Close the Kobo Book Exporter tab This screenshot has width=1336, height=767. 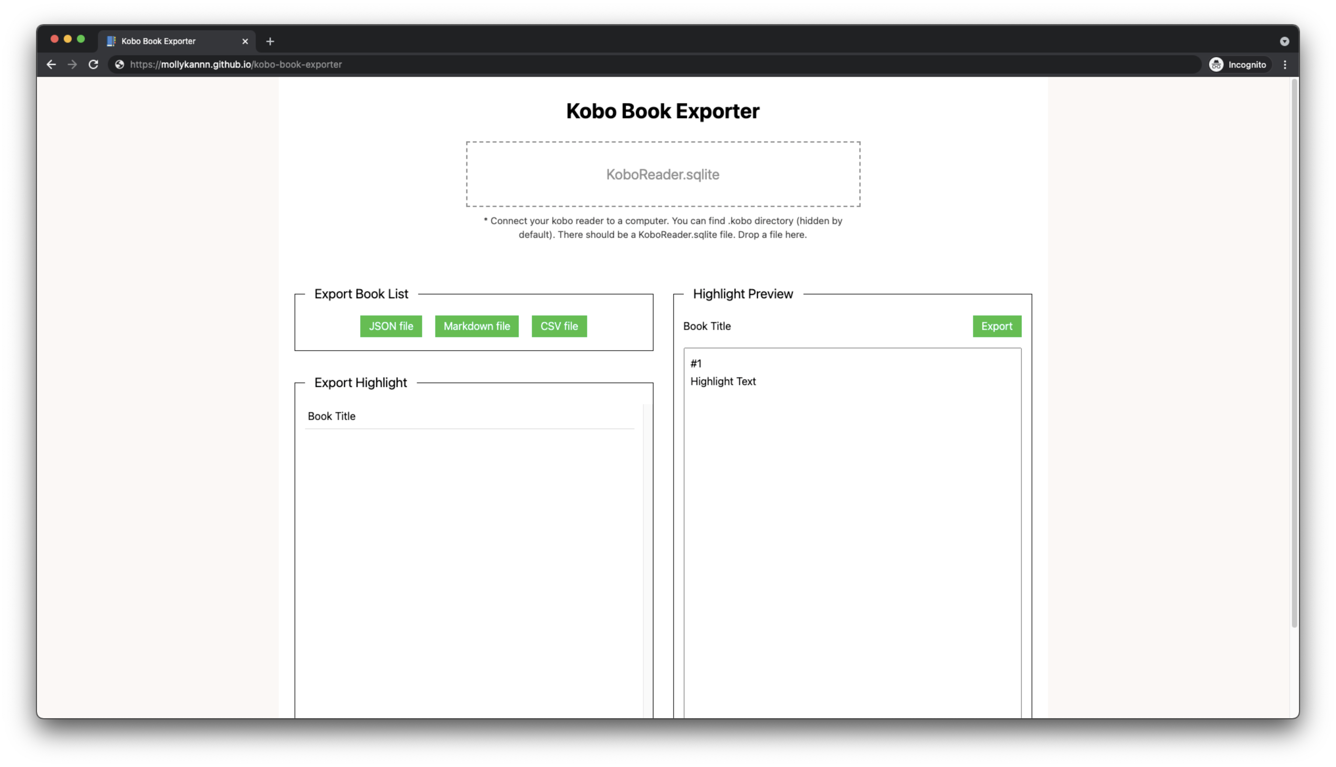[x=245, y=41]
